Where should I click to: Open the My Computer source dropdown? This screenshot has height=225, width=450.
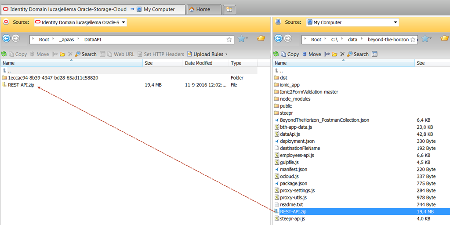click(x=352, y=22)
